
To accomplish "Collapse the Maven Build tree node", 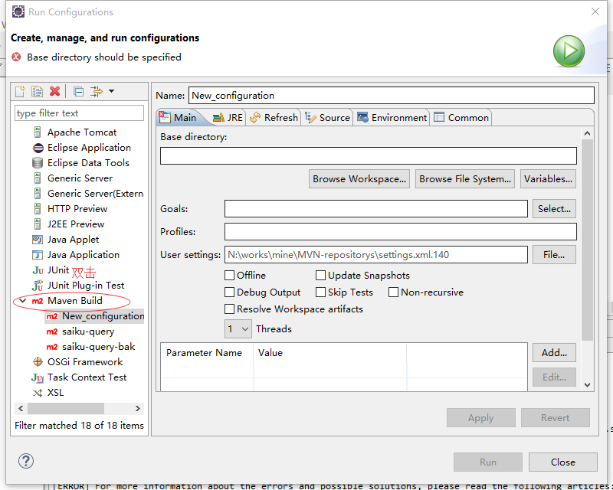I will click(23, 301).
